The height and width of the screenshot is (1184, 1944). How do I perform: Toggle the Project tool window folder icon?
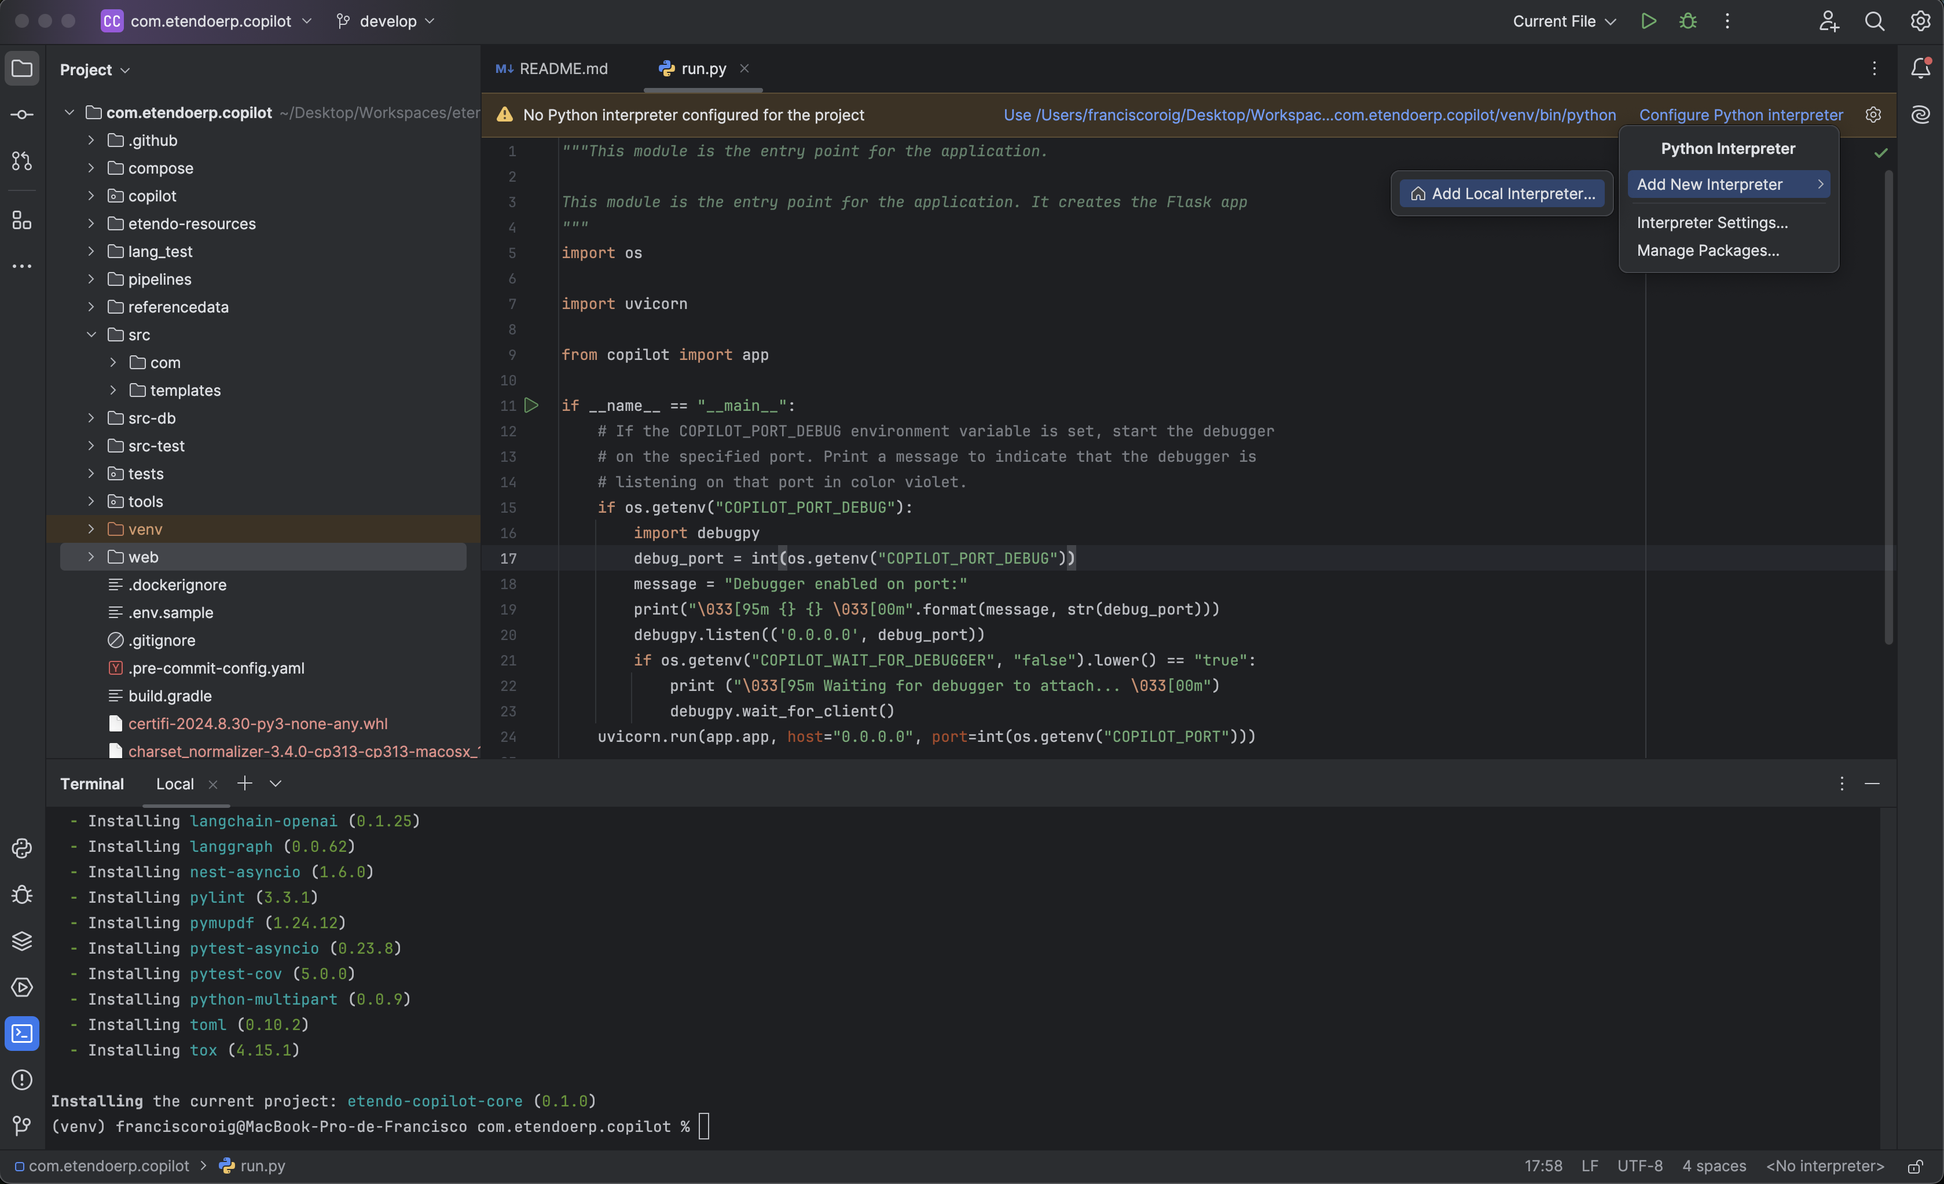point(22,69)
